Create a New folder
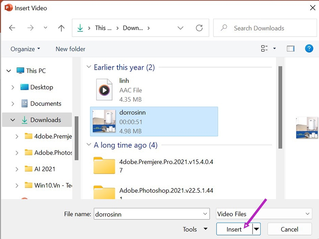Viewport: 319px width, 239px height. point(71,49)
